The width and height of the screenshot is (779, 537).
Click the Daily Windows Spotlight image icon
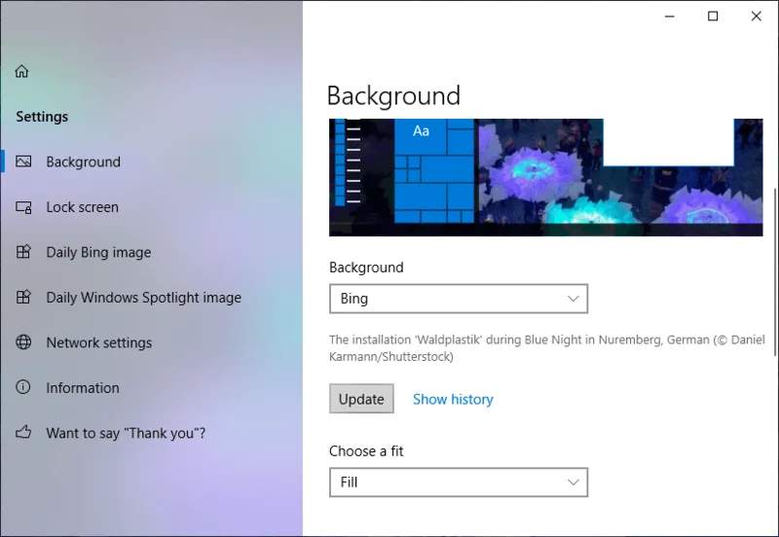23,298
